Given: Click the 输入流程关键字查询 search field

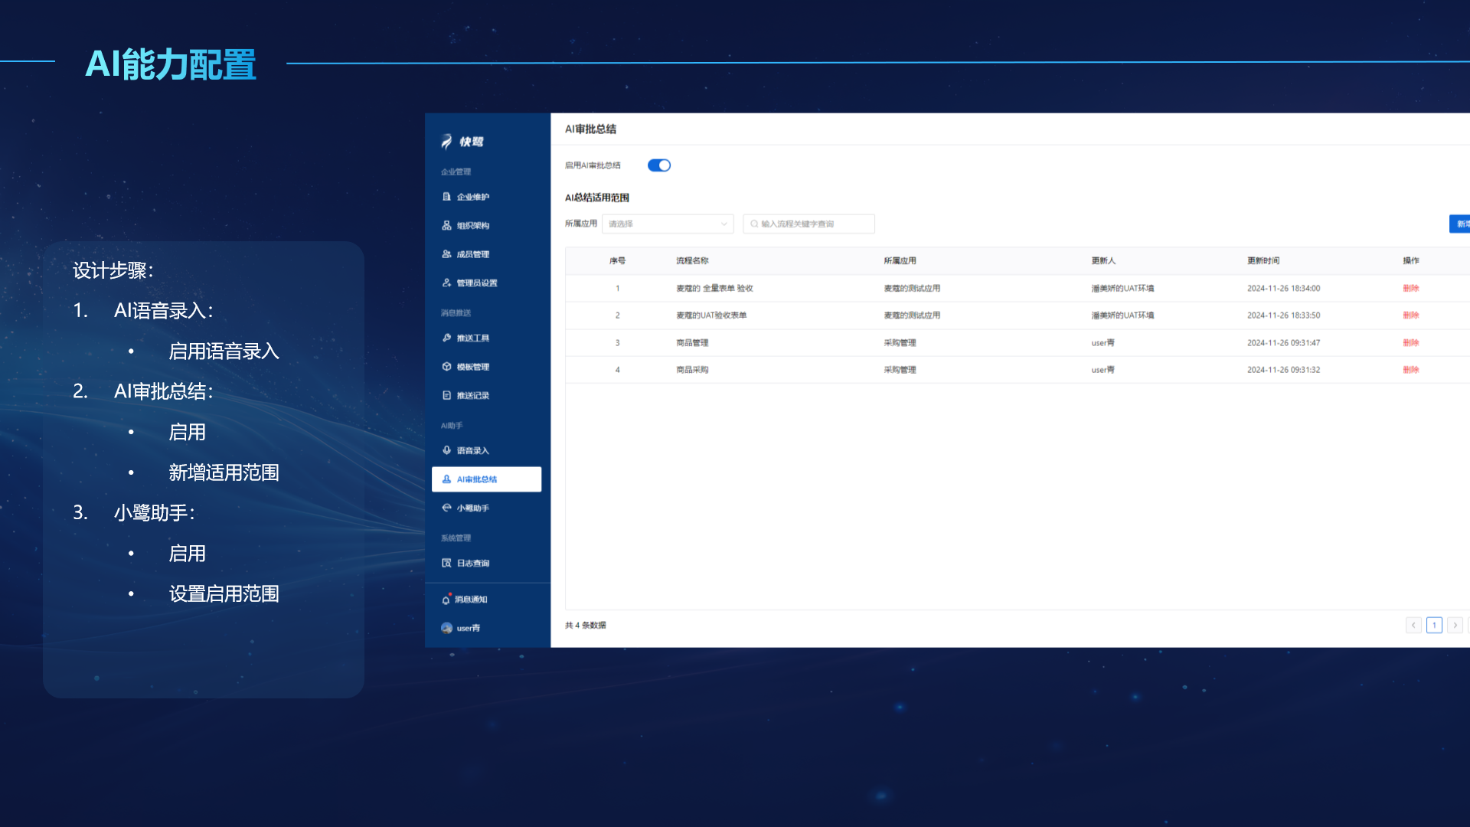Looking at the screenshot, I should pyautogui.click(x=808, y=224).
